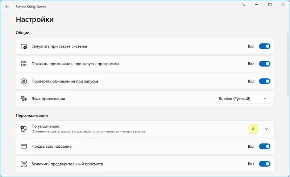Click the enable preview eye icon

click(x=24, y=164)
